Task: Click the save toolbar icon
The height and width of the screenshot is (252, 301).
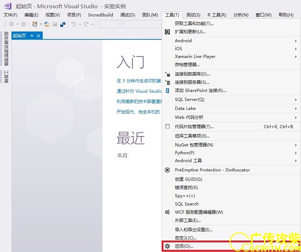Action: (55, 24)
